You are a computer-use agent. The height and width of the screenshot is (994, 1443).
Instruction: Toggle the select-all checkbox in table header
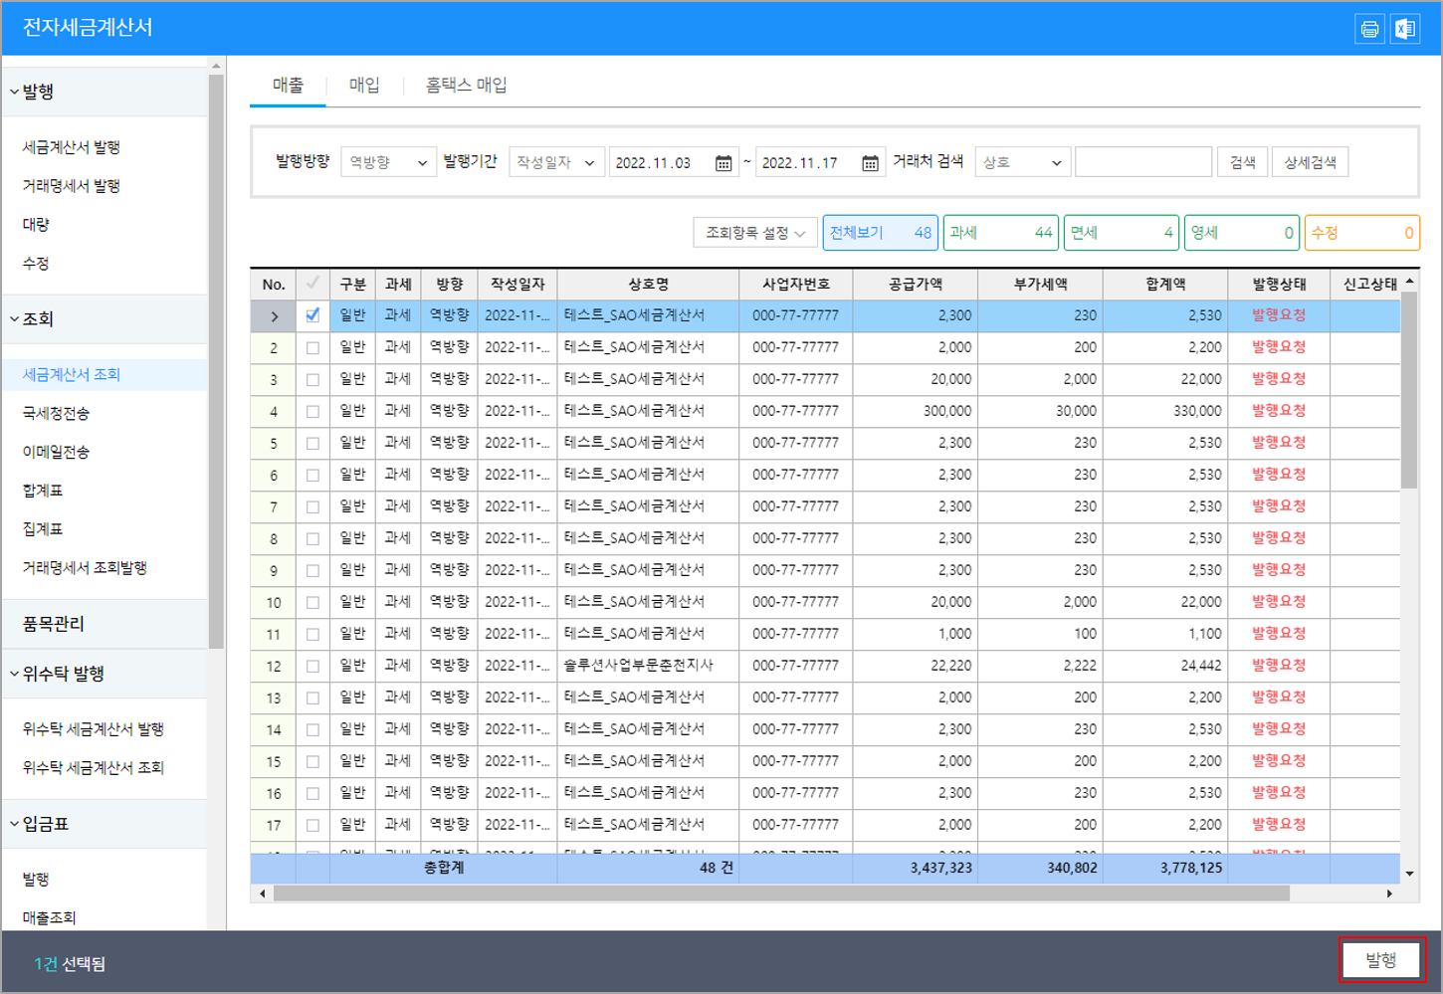312,284
